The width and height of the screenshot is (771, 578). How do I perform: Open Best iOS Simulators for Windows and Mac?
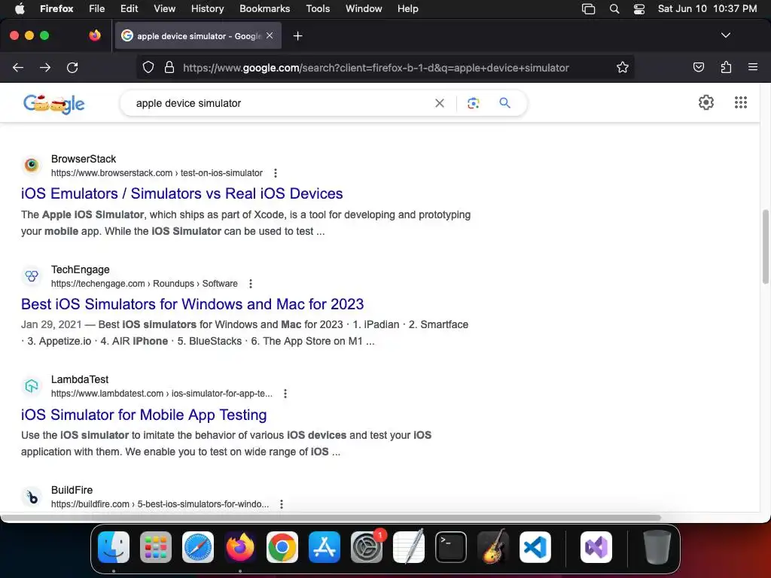pos(192,304)
